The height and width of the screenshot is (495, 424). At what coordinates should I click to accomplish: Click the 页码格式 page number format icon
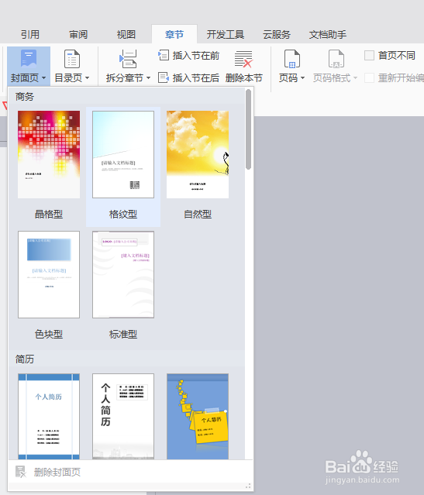coord(336,59)
